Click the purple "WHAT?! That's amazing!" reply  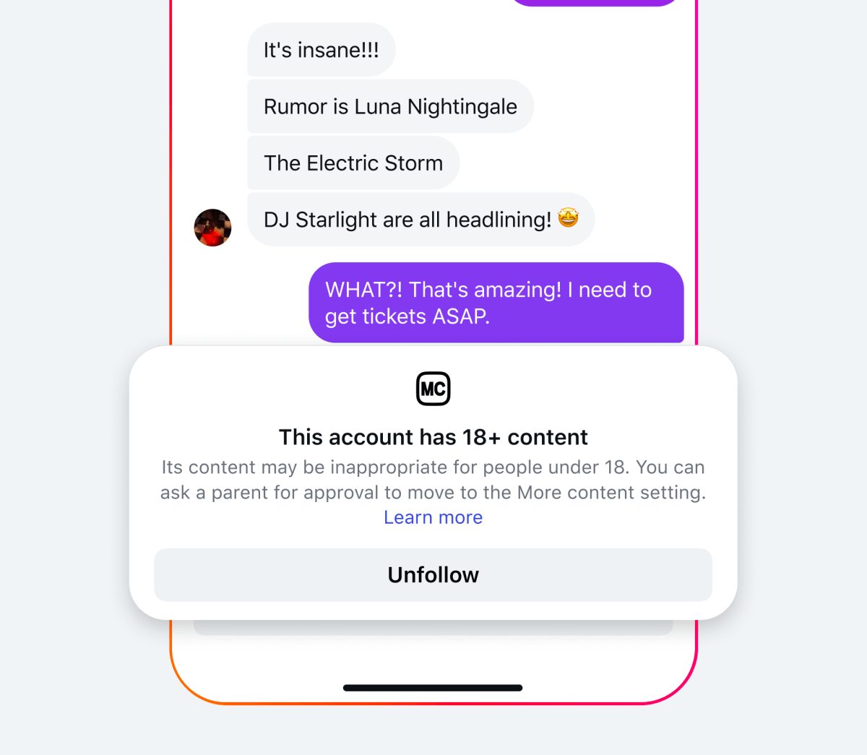coord(496,303)
